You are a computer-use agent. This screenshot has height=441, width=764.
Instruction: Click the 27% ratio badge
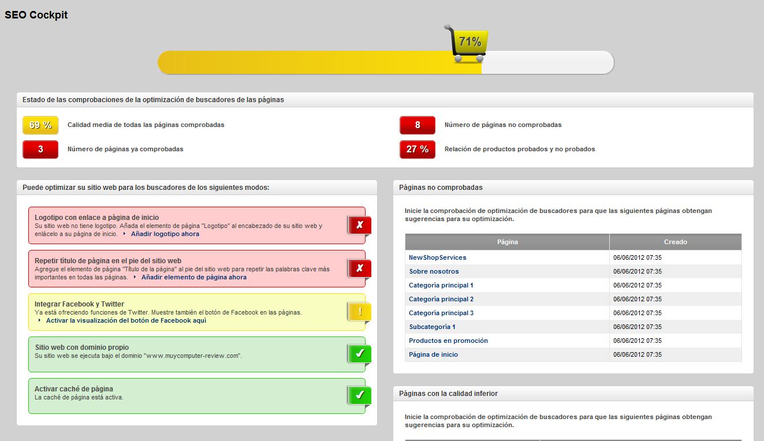click(x=417, y=149)
